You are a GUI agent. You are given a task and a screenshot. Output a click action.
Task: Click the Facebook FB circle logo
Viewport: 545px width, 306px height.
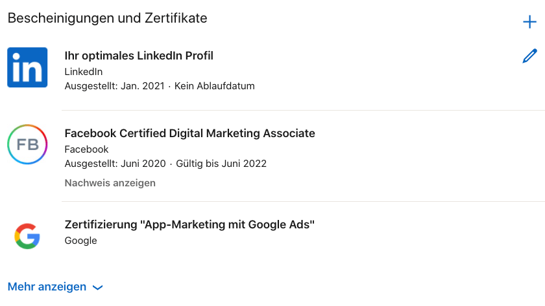coord(27,144)
